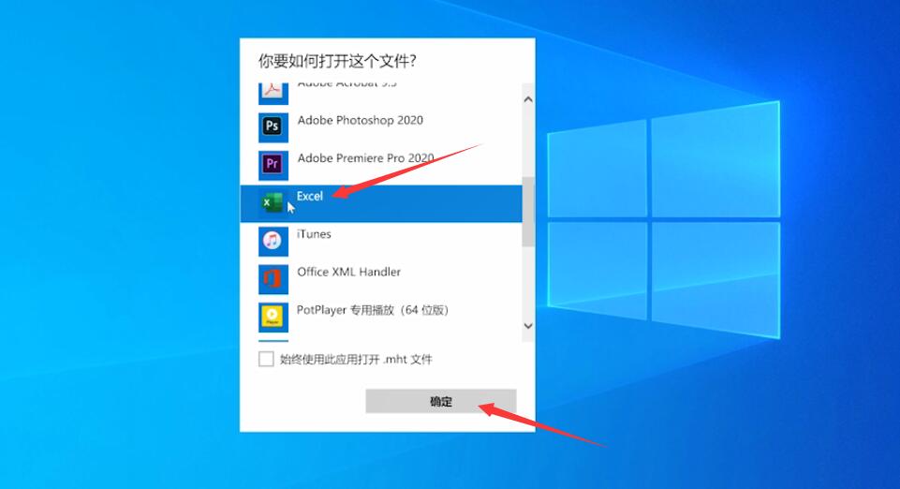Choose the Excel entry text
900x489 pixels.
[x=310, y=197]
